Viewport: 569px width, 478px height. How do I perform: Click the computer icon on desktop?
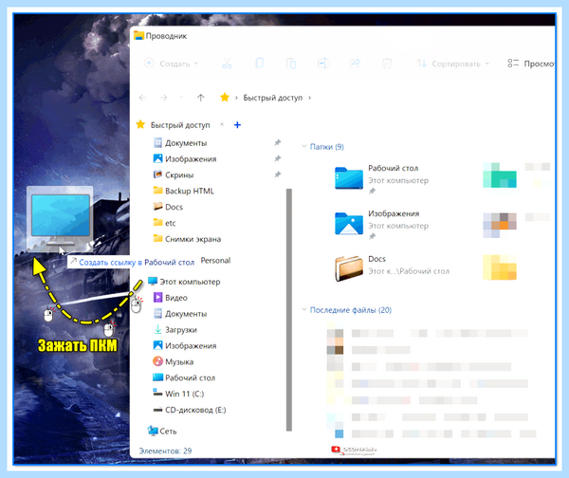click(x=60, y=219)
